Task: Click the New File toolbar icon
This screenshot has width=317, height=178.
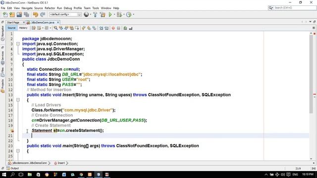Action: tap(5, 14)
